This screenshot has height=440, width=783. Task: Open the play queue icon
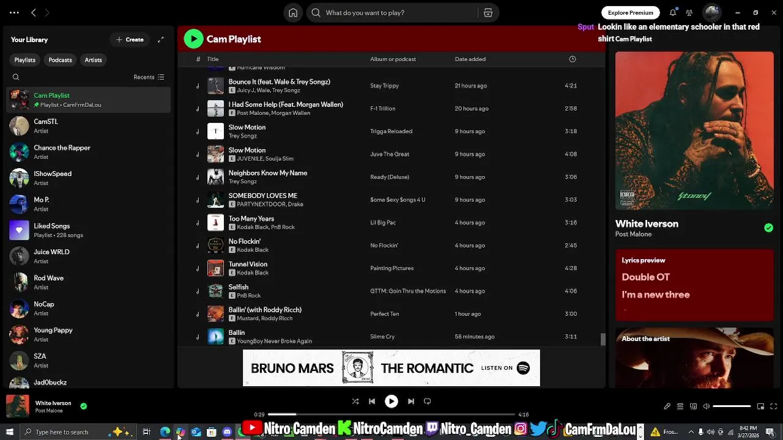[680, 406]
